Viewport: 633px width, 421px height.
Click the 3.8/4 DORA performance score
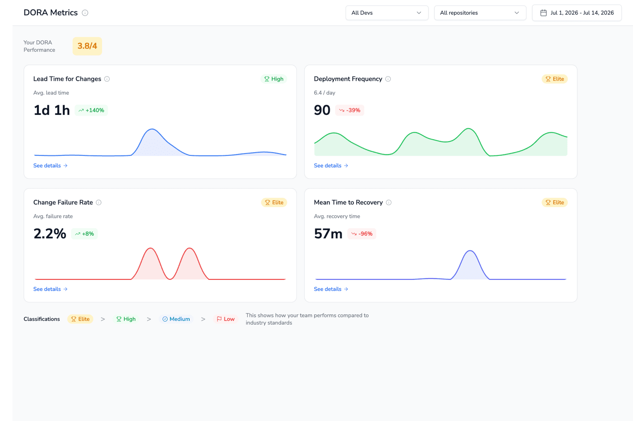click(87, 46)
